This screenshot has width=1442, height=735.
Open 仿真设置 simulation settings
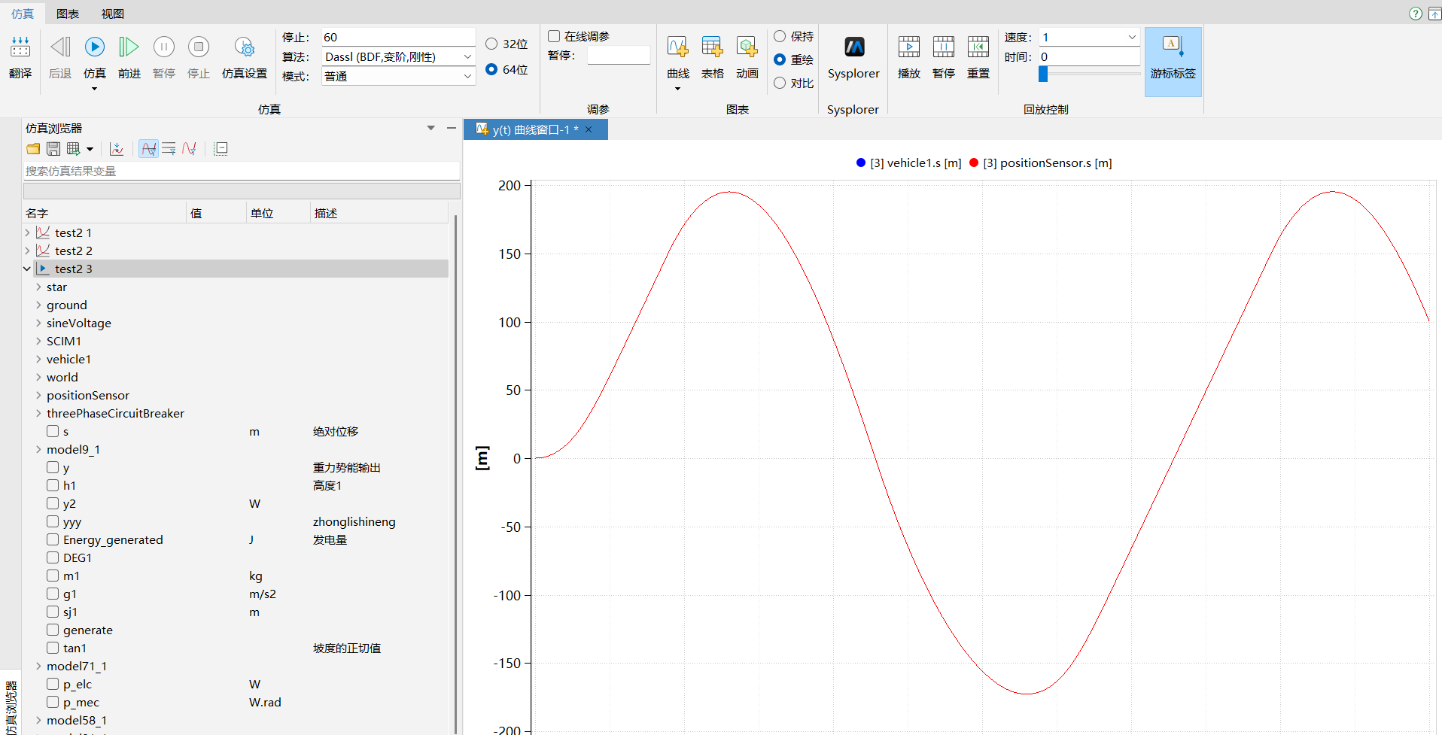(245, 48)
